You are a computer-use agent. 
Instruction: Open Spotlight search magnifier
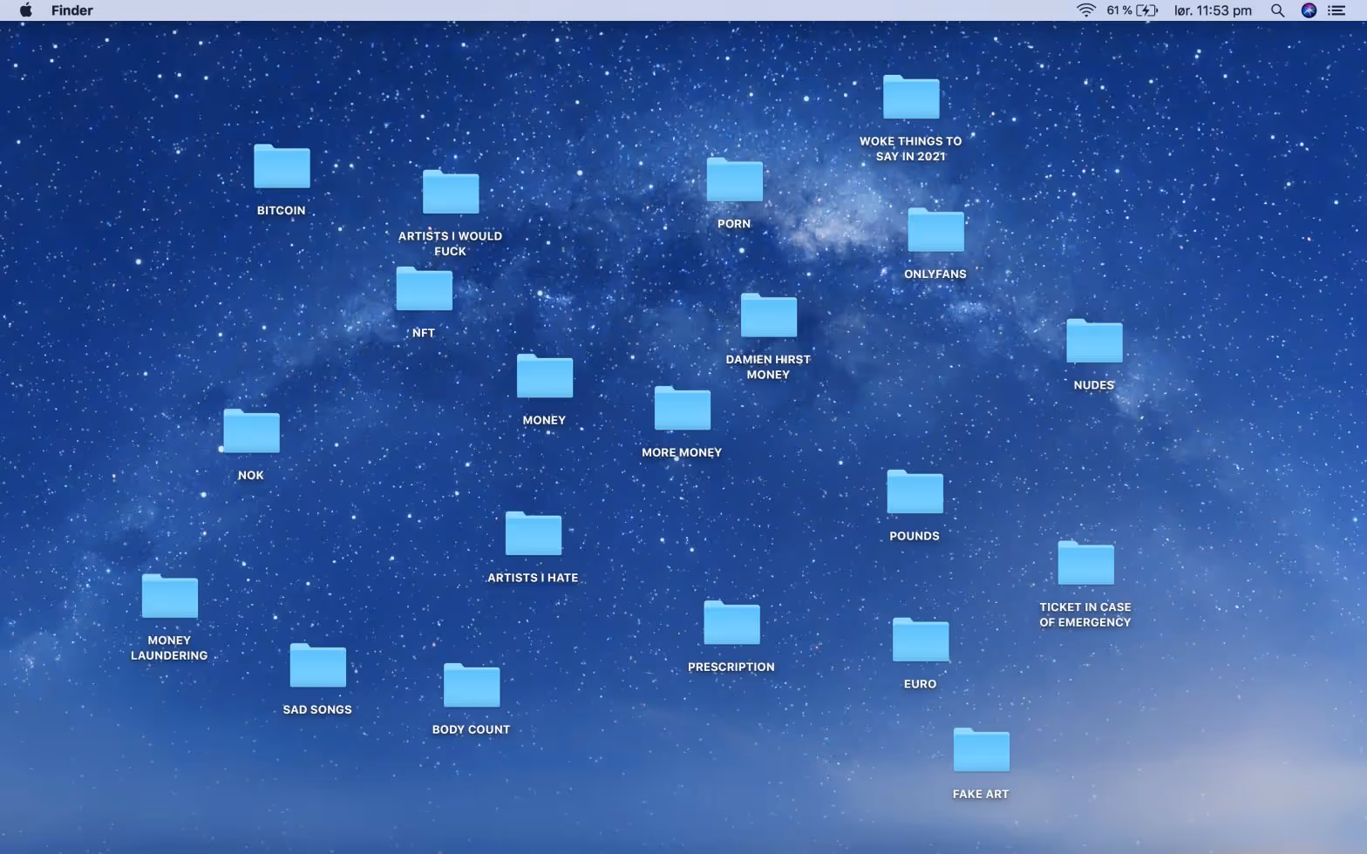tap(1277, 10)
